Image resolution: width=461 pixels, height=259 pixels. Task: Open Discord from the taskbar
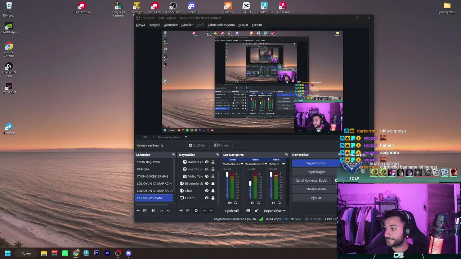tap(128, 253)
